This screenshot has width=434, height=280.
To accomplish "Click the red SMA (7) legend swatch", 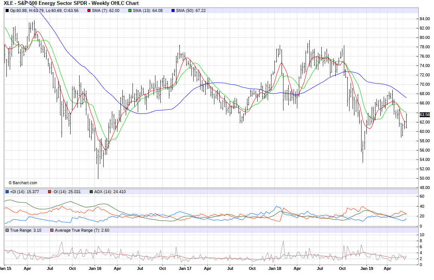I will point(89,11).
